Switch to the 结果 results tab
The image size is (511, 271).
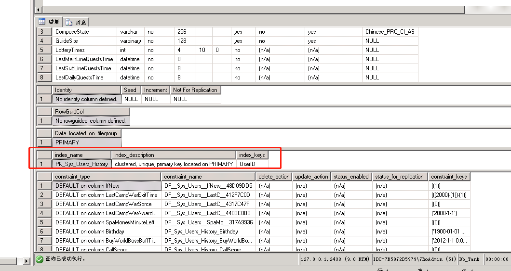[49, 22]
